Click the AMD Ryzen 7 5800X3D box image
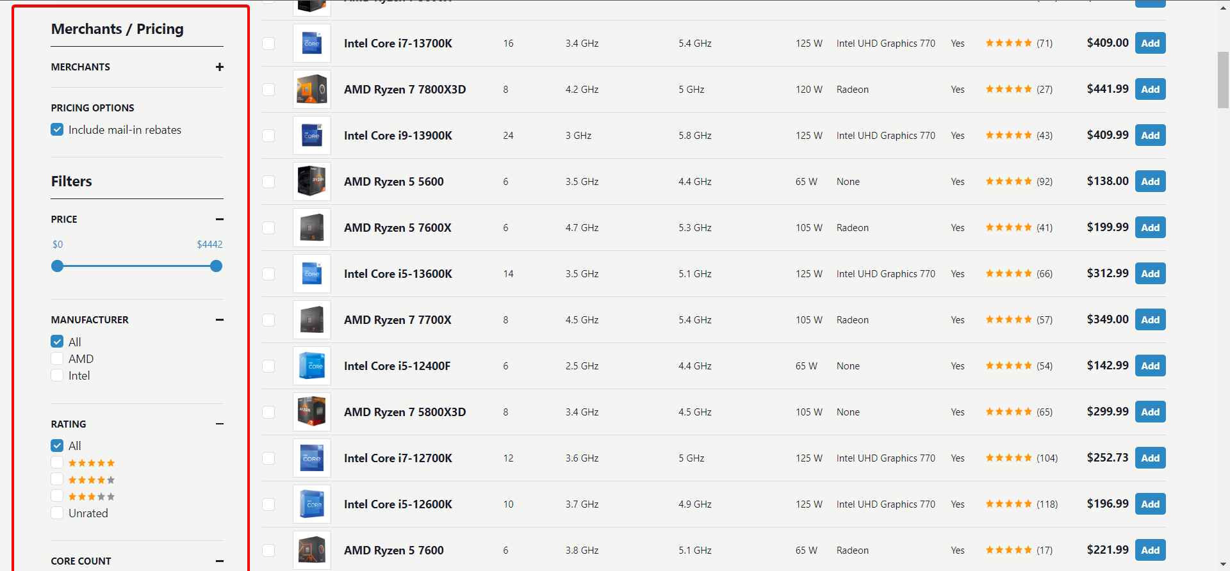 (x=311, y=412)
